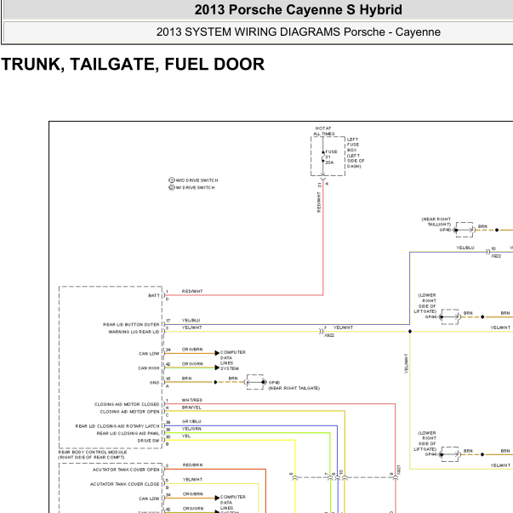This screenshot has width=513, height=513.
Task: Click the 'HOT AT ALL TIMES' label
Action: click(323, 131)
